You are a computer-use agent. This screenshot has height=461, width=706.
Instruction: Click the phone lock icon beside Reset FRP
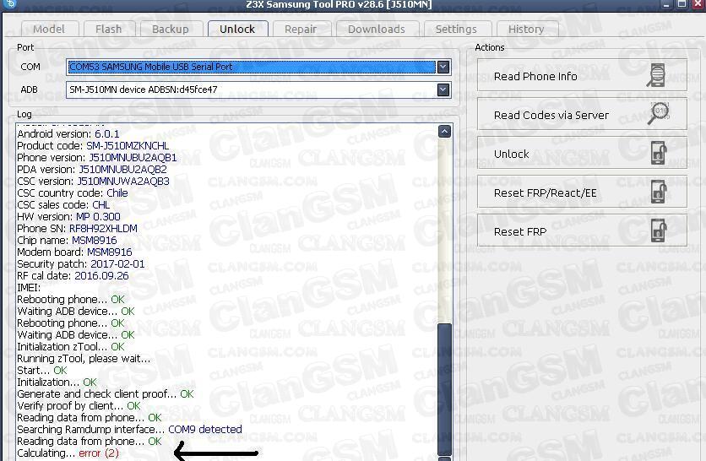(659, 230)
